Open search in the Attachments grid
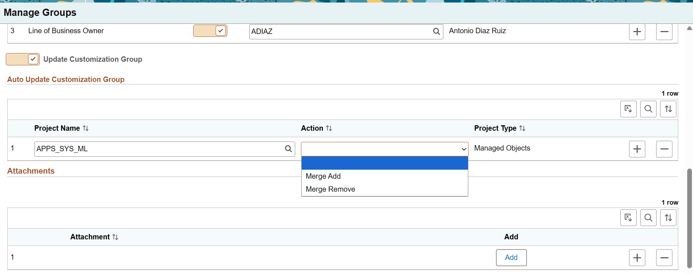Screen dimensions: 693x274 click(648, 218)
